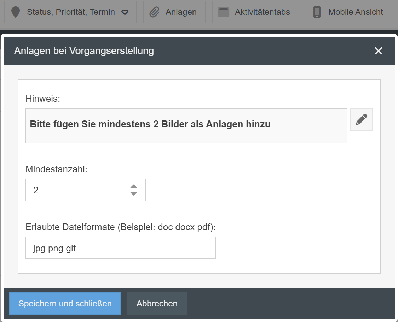Click the Aktivitätentabs window icon
The width and height of the screenshot is (398, 322).
click(x=224, y=12)
